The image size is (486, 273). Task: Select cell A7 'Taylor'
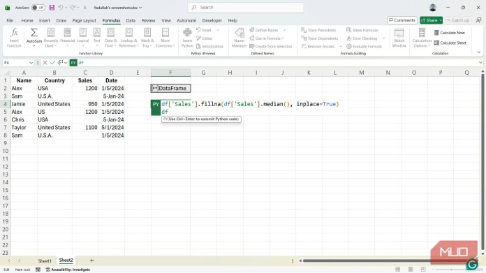[24, 127]
